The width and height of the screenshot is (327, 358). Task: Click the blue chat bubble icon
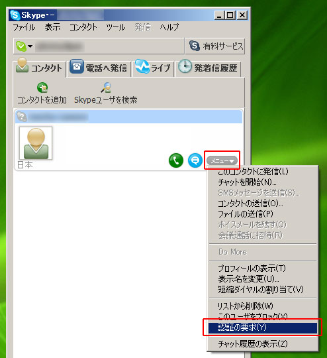tap(195, 160)
